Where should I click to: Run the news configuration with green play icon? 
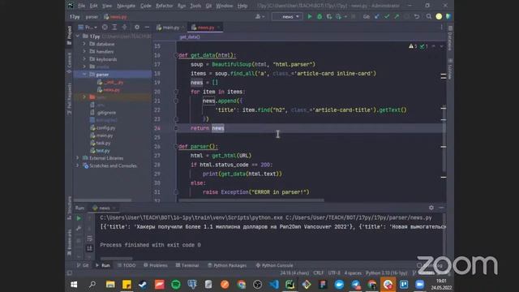[x=310, y=16]
